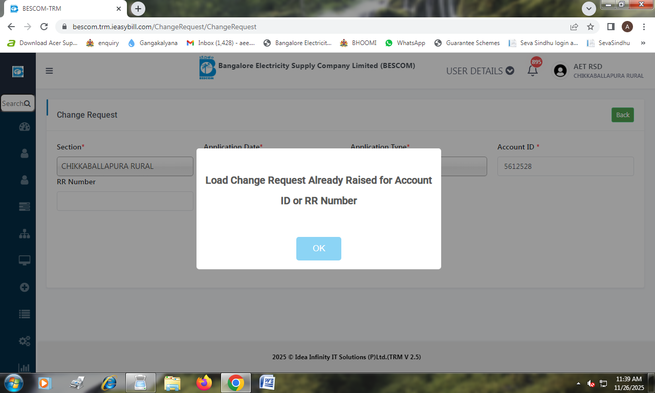
Task: Open the WhatsApp bookmark
Action: coord(405,43)
